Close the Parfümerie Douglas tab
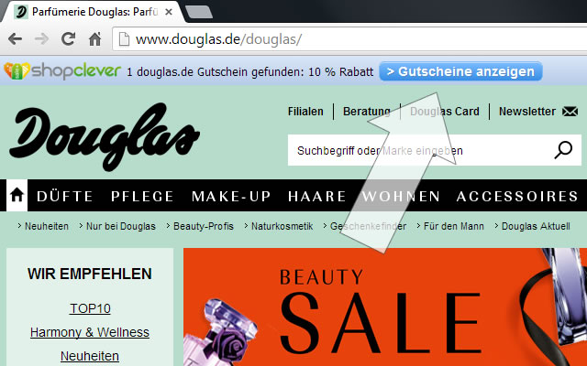The width and height of the screenshot is (587, 366). point(169,12)
